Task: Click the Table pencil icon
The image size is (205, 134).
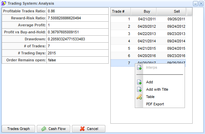Action: [139, 97]
